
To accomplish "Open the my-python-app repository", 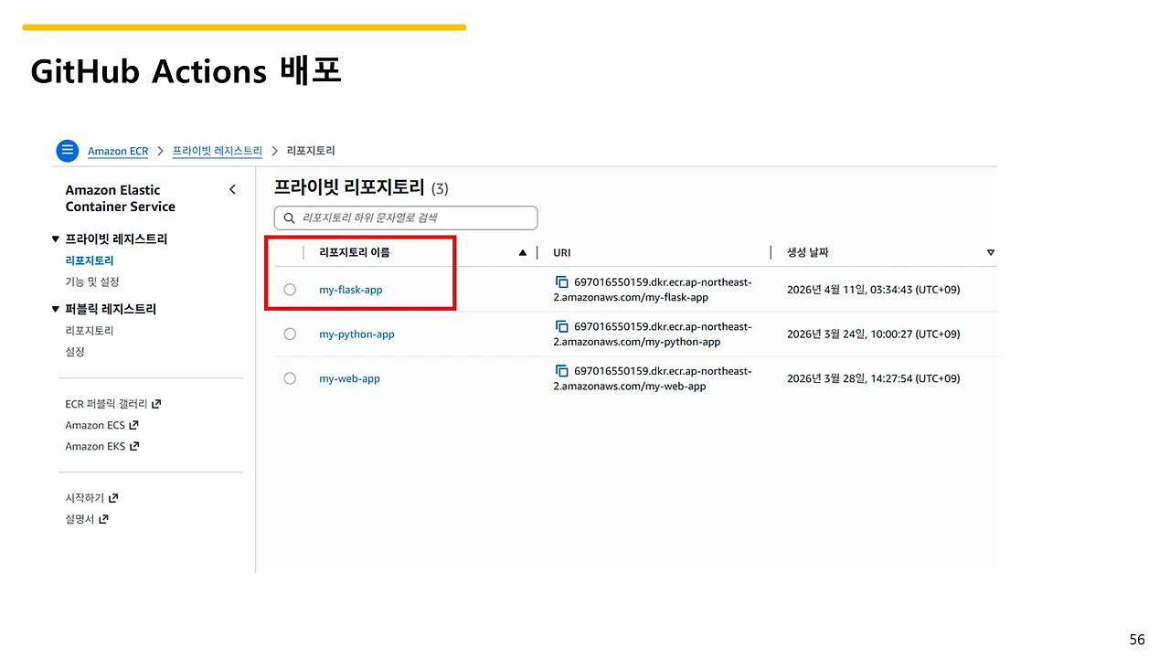I will (x=356, y=334).
